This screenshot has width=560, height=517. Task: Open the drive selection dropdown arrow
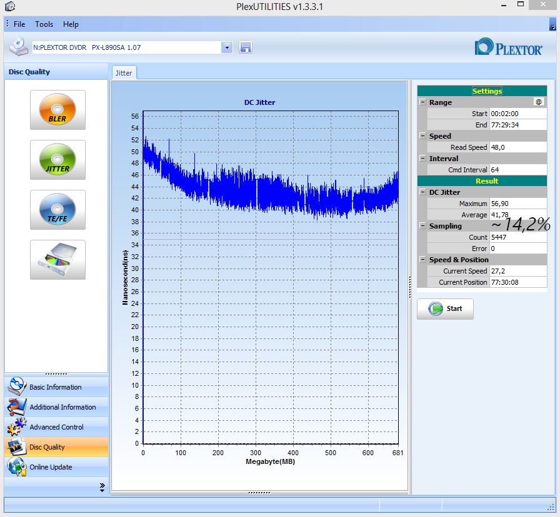click(227, 47)
